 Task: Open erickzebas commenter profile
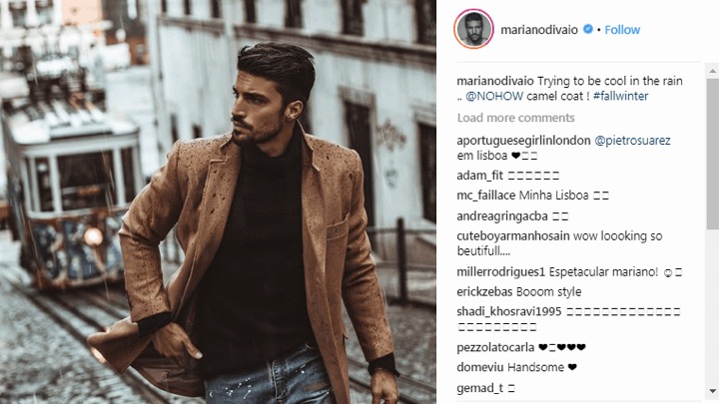click(x=484, y=291)
